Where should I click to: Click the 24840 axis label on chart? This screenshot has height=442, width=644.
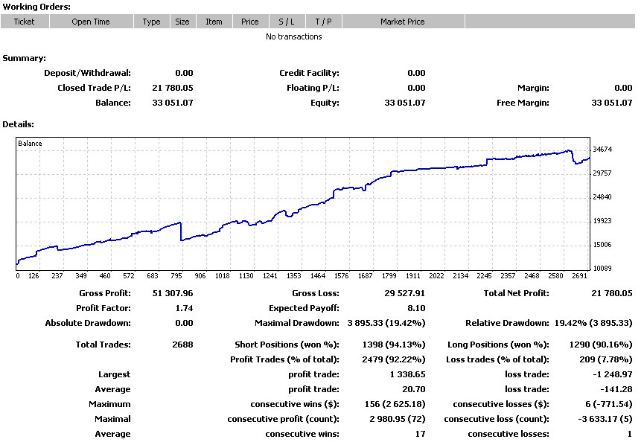pos(602,197)
